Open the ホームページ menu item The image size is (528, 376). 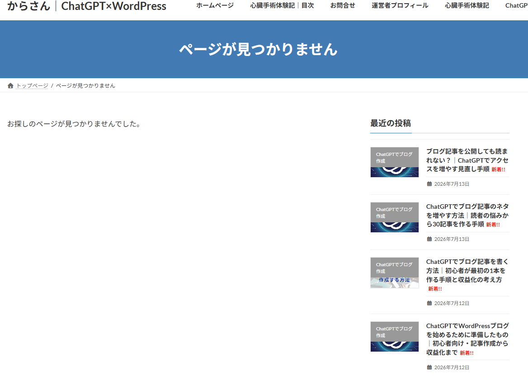pyautogui.click(x=215, y=5)
